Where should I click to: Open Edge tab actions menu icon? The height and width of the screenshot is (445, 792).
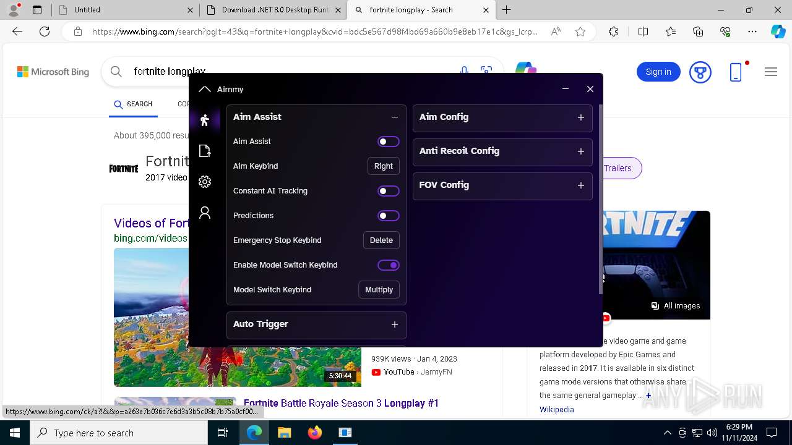(x=37, y=9)
